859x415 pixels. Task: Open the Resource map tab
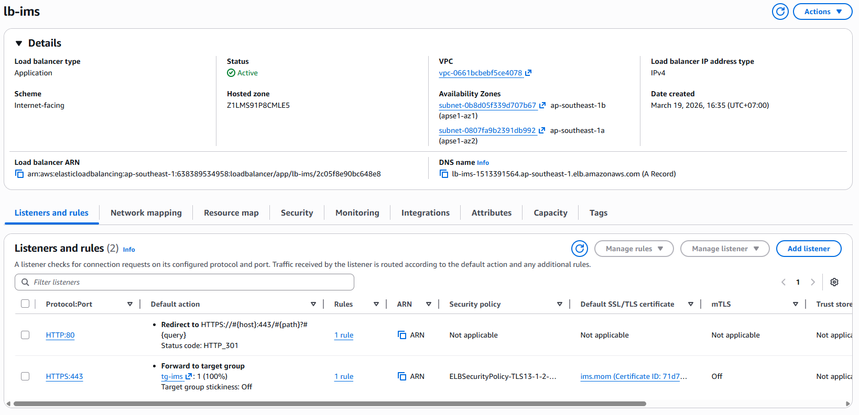click(x=231, y=213)
